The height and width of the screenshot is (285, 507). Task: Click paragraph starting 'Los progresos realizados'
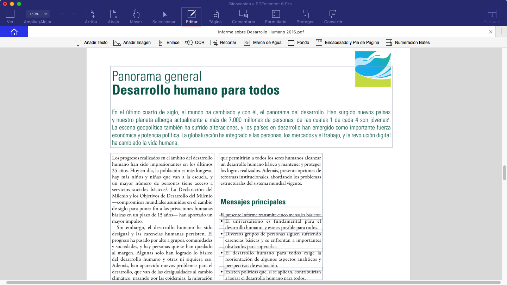tap(162, 189)
